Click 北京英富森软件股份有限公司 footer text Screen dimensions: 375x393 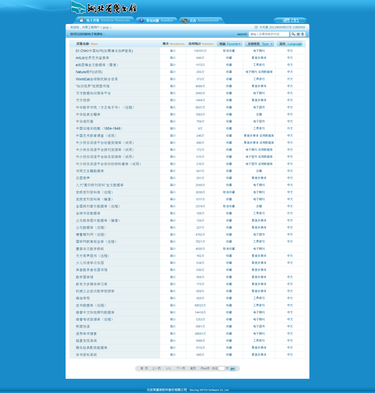[x=167, y=390]
